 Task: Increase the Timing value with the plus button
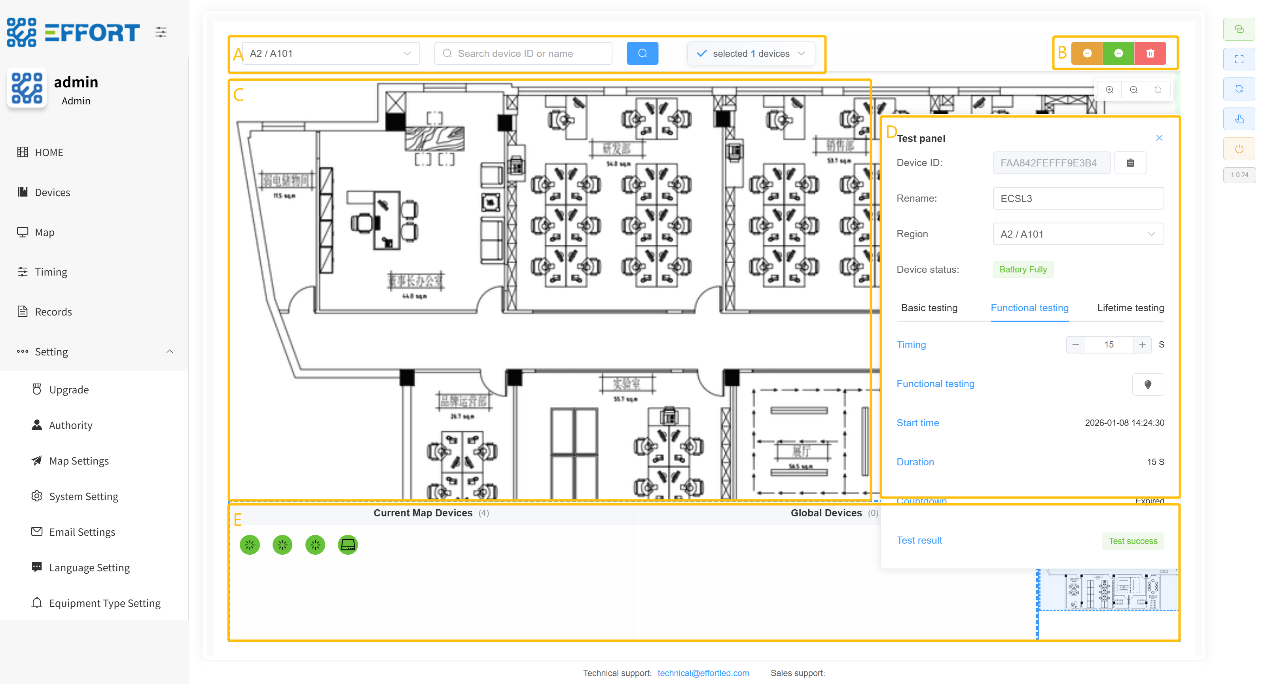[x=1142, y=345]
